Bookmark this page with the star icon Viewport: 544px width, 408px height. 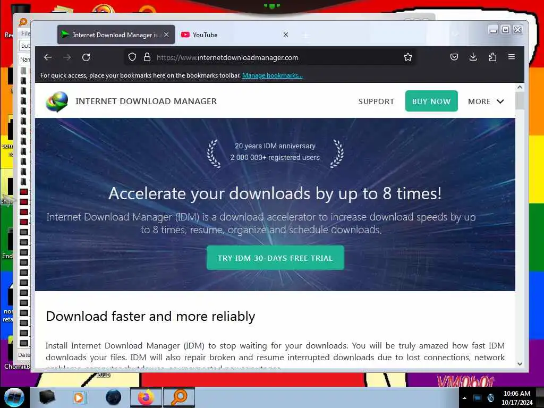408,57
